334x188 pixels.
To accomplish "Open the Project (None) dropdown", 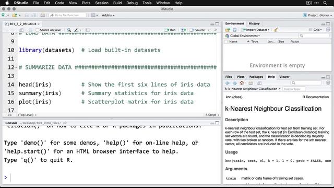I will point(317,15).
